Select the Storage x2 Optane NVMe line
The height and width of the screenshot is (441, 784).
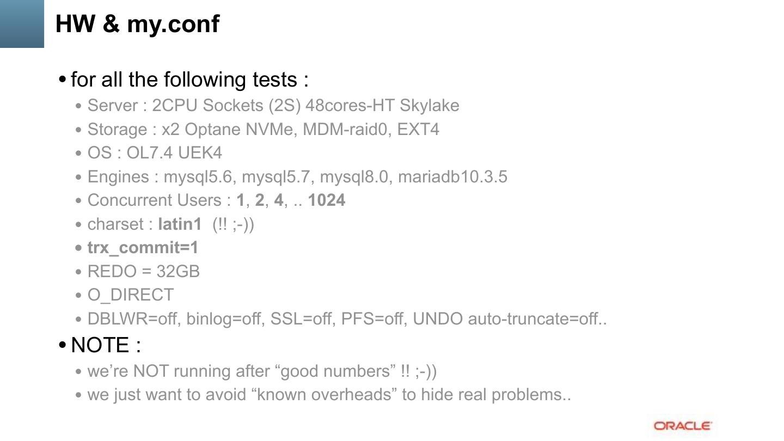263,130
